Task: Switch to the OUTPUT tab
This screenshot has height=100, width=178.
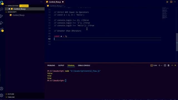Action: pyautogui.click(x=61, y=66)
